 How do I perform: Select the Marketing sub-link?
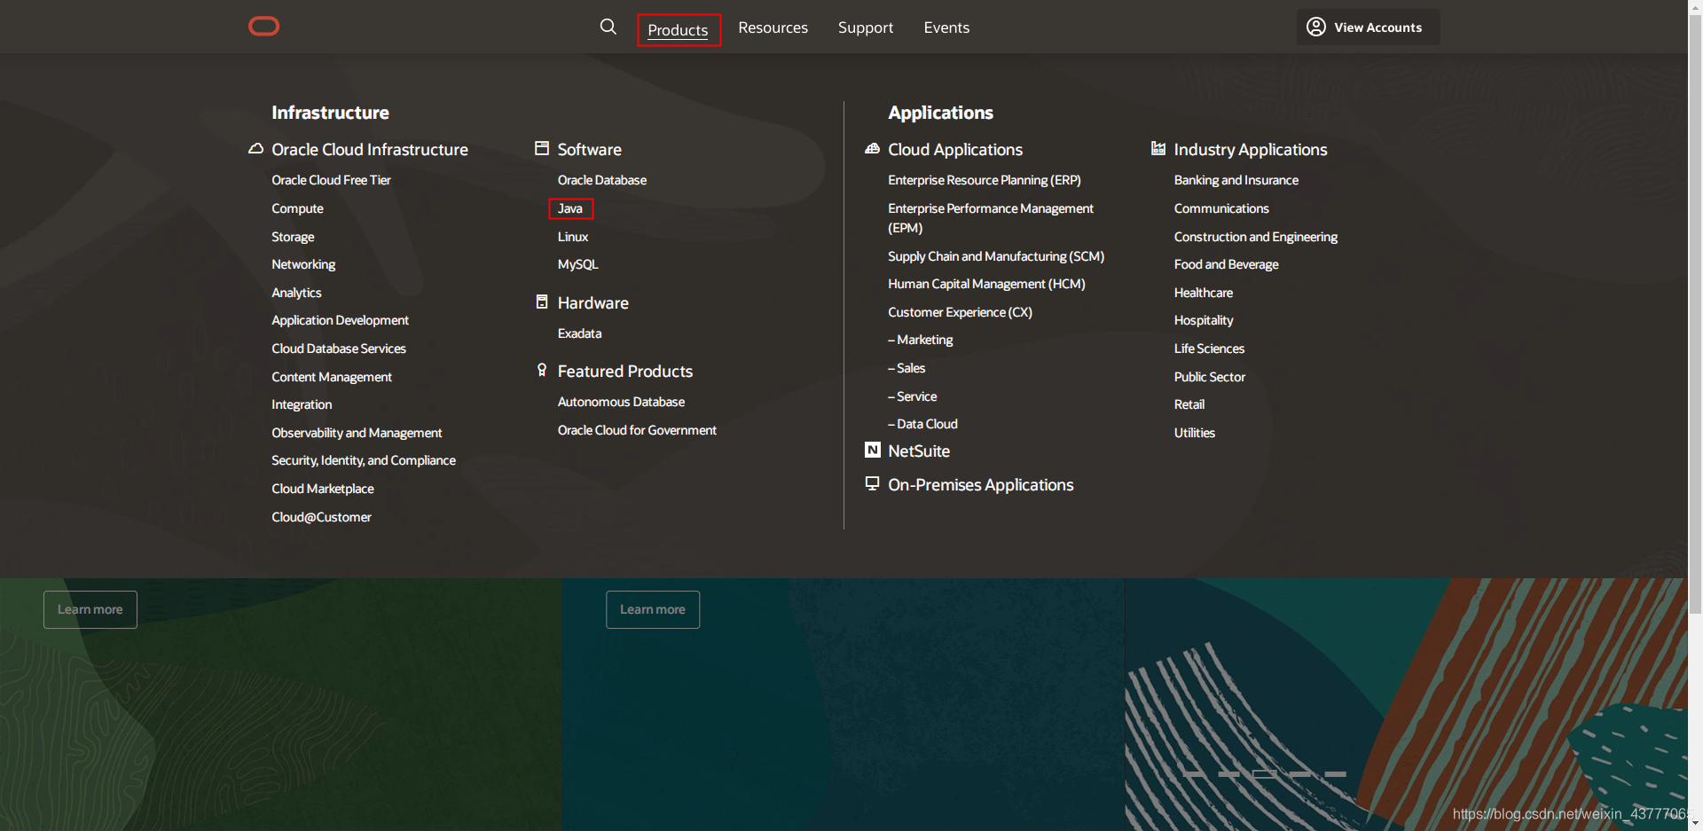pos(921,340)
